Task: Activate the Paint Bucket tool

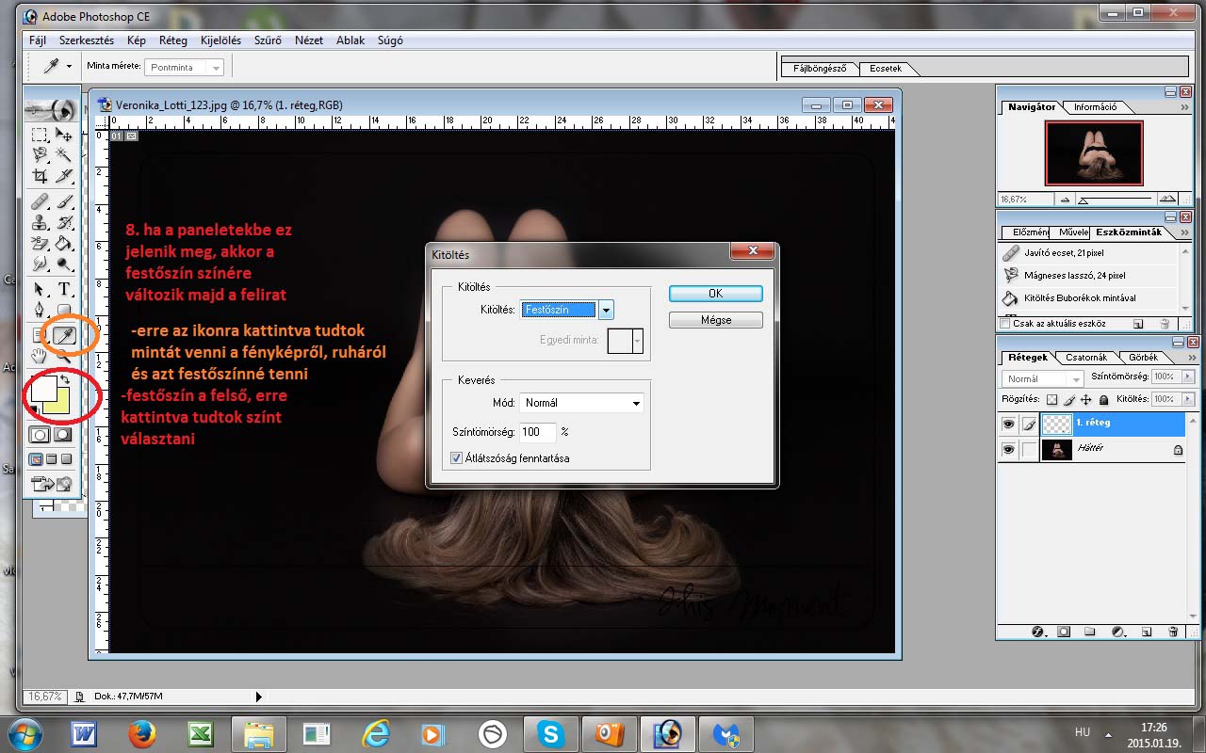Action: pos(64,244)
